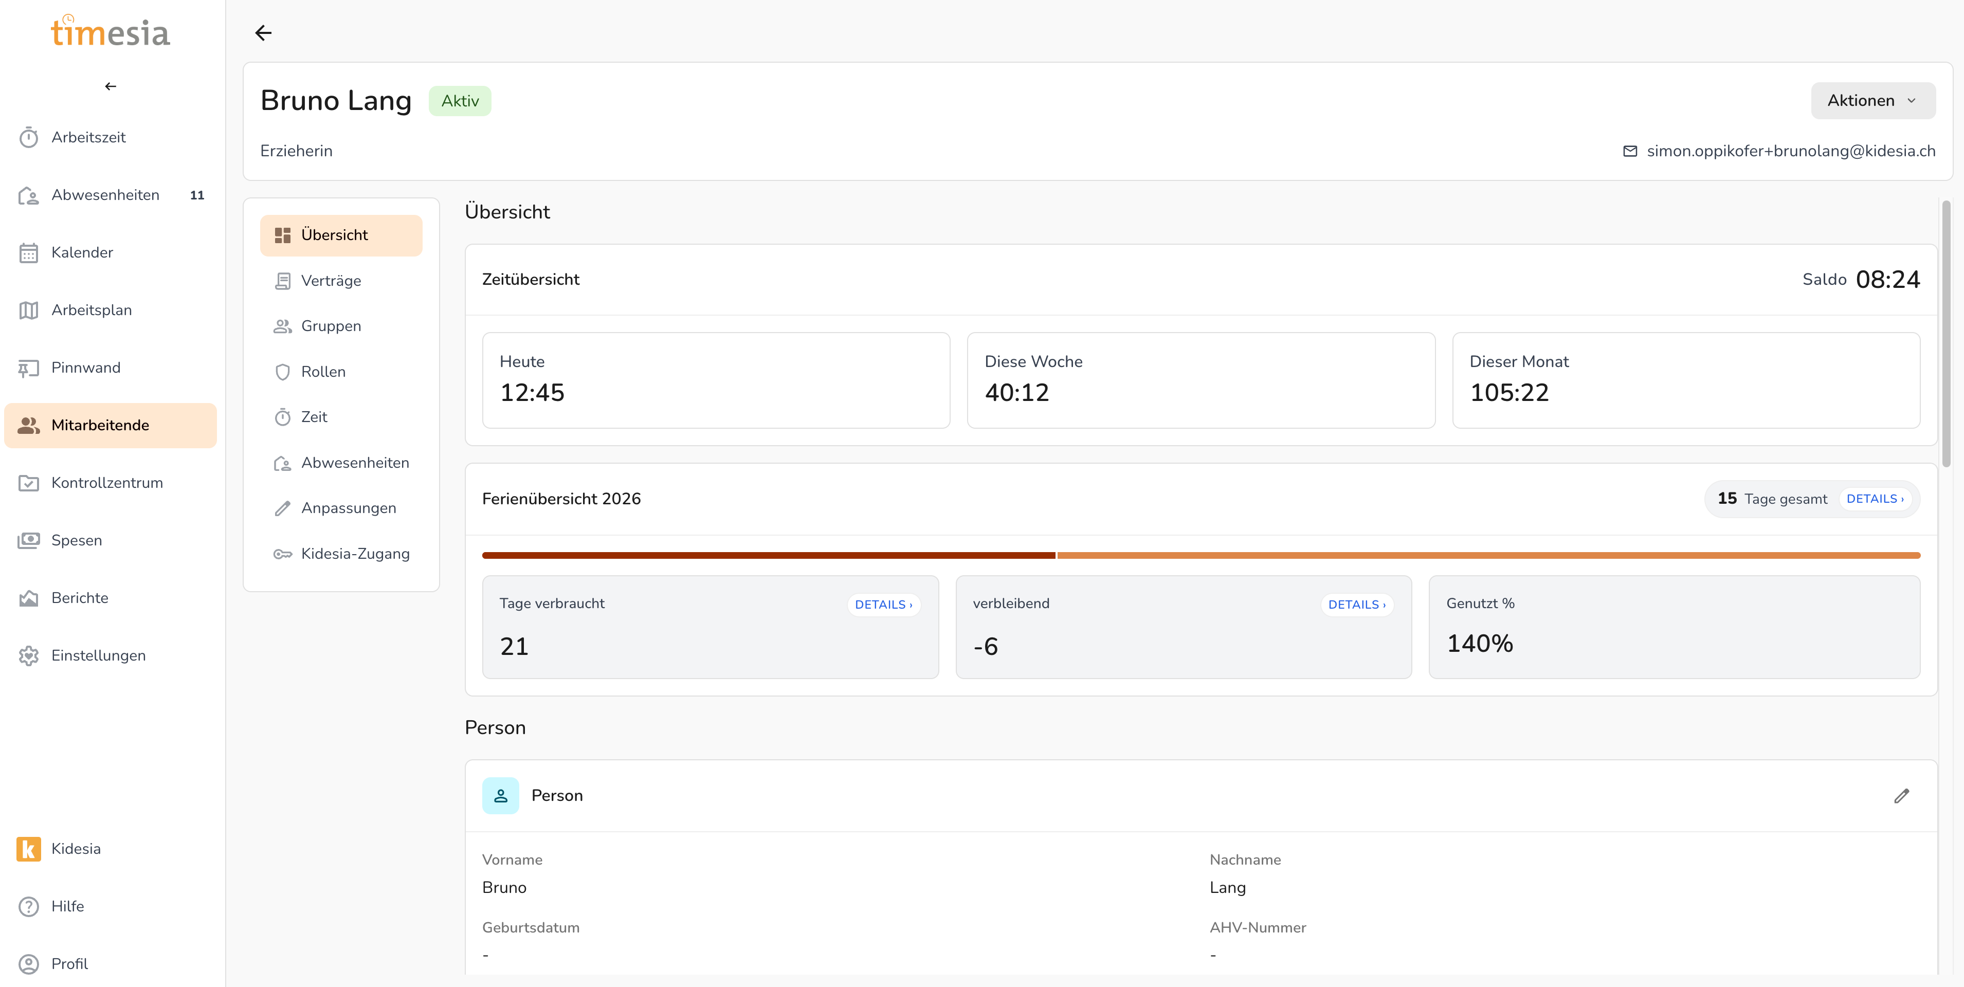
Task: Open Kidesia app icon in sidebar
Action: pyautogui.click(x=29, y=848)
